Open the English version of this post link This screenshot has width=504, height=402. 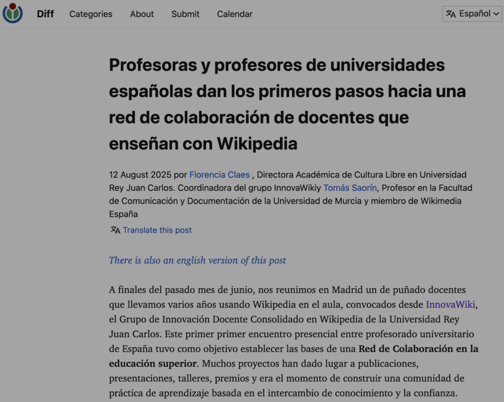197,260
